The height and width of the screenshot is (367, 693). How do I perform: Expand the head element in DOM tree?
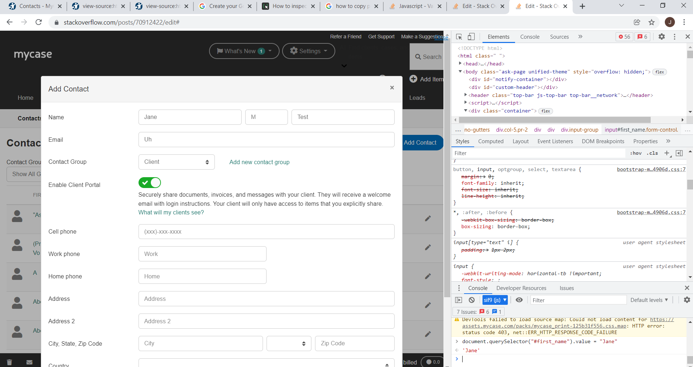[x=460, y=64]
